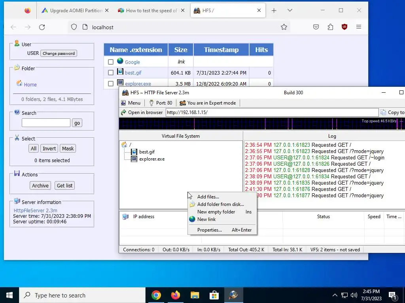Open the Home folder link
Screen dimensions: 405x303
[30, 84]
